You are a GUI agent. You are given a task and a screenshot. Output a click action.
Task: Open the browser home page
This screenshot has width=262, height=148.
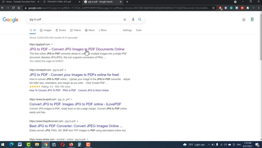(19, 8)
